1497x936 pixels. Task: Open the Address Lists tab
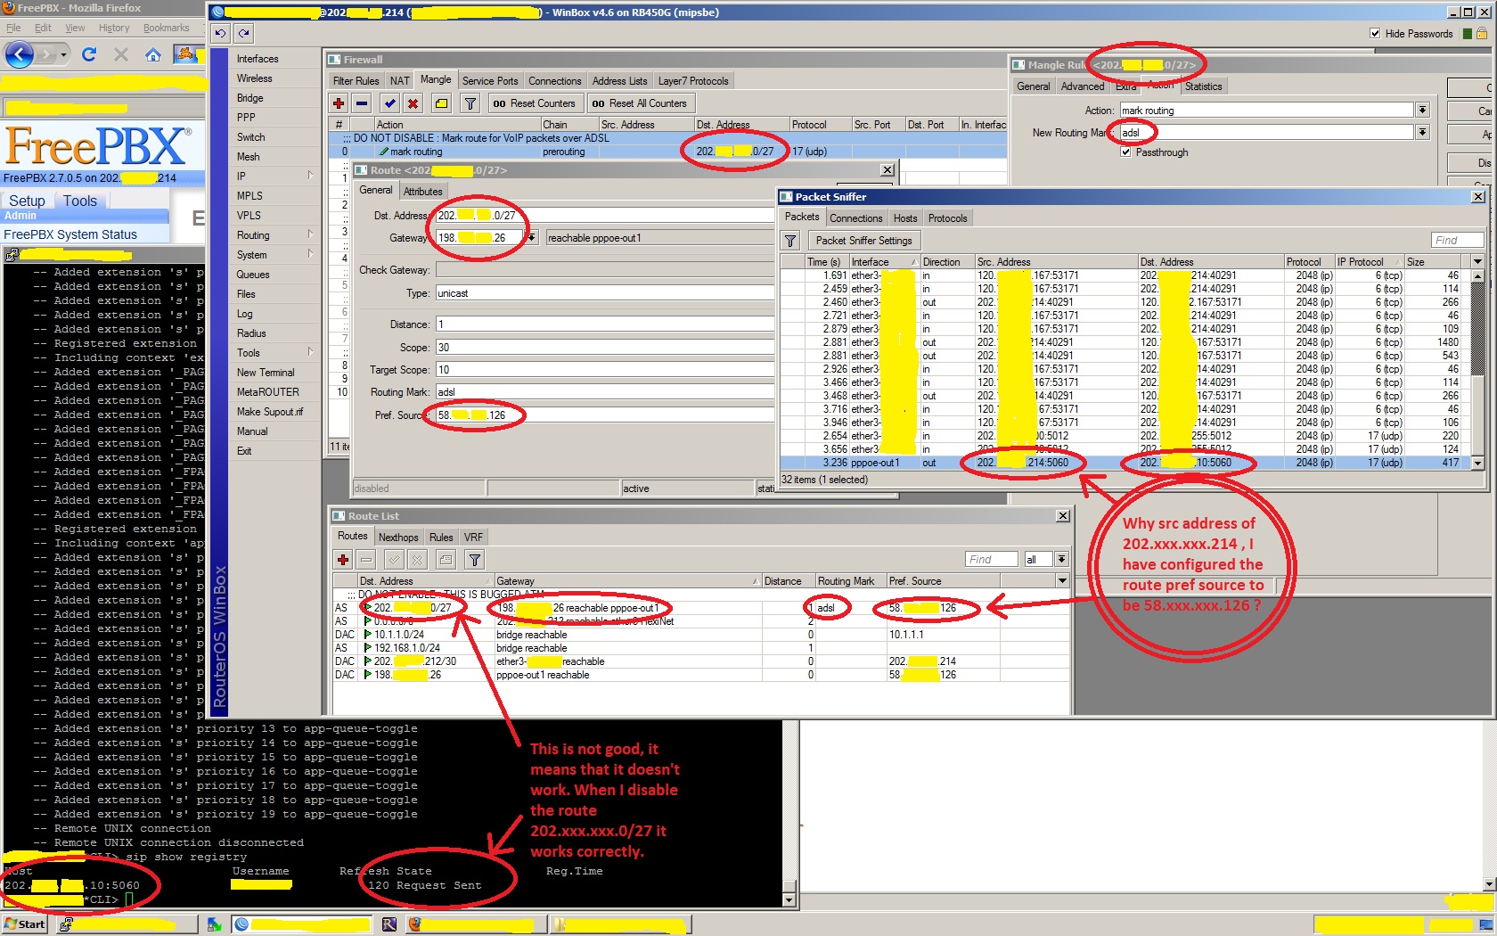pyautogui.click(x=620, y=81)
